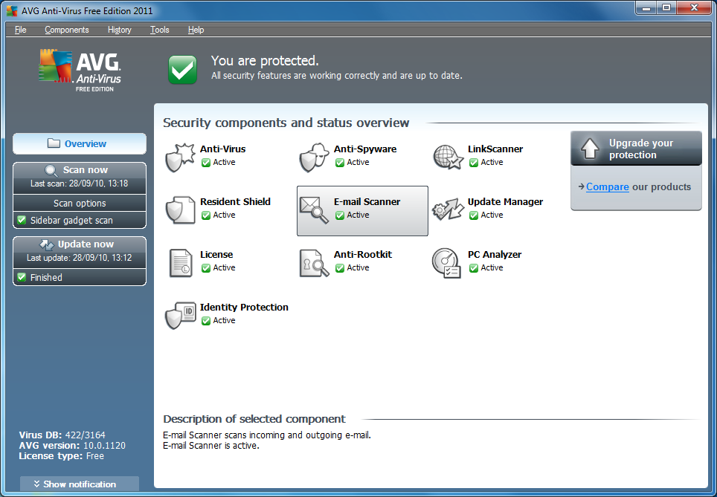Open the Anti-Rootkit magnifier icon

tap(314, 263)
